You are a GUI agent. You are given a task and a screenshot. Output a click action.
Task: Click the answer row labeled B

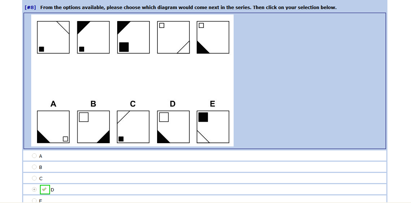[205, 167]
